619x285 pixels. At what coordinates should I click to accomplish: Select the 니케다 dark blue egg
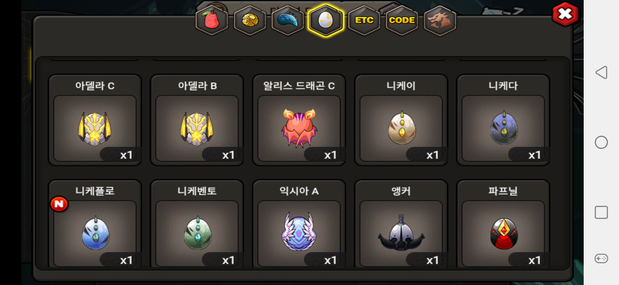(503, 120)
